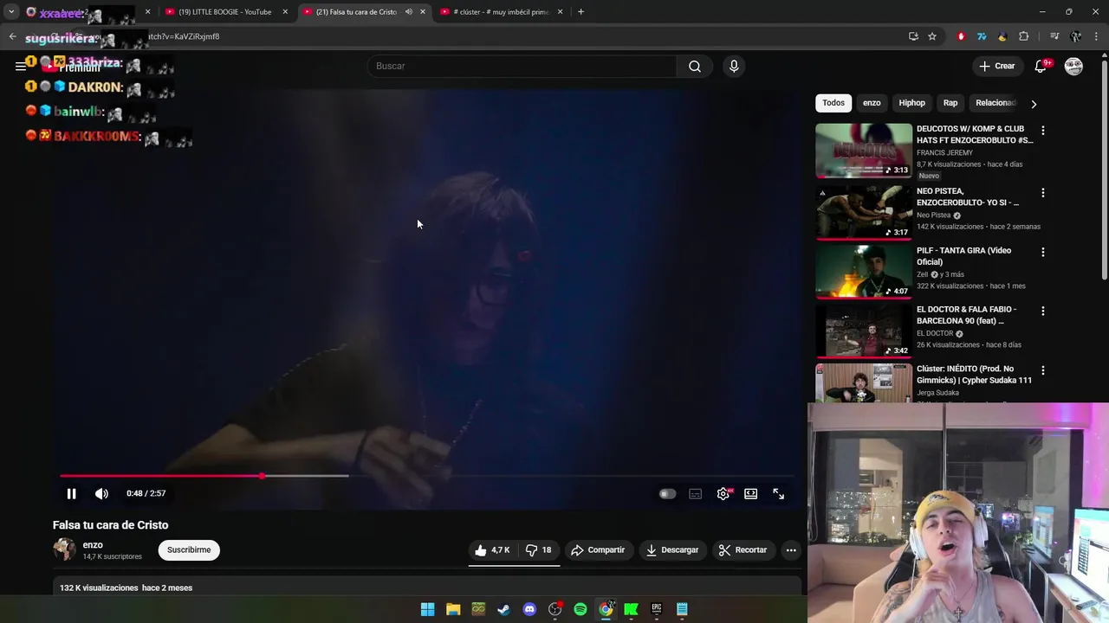Like the video with thumbs up
The width and height of the screenshot is (1109, 623).
(492, 550)
